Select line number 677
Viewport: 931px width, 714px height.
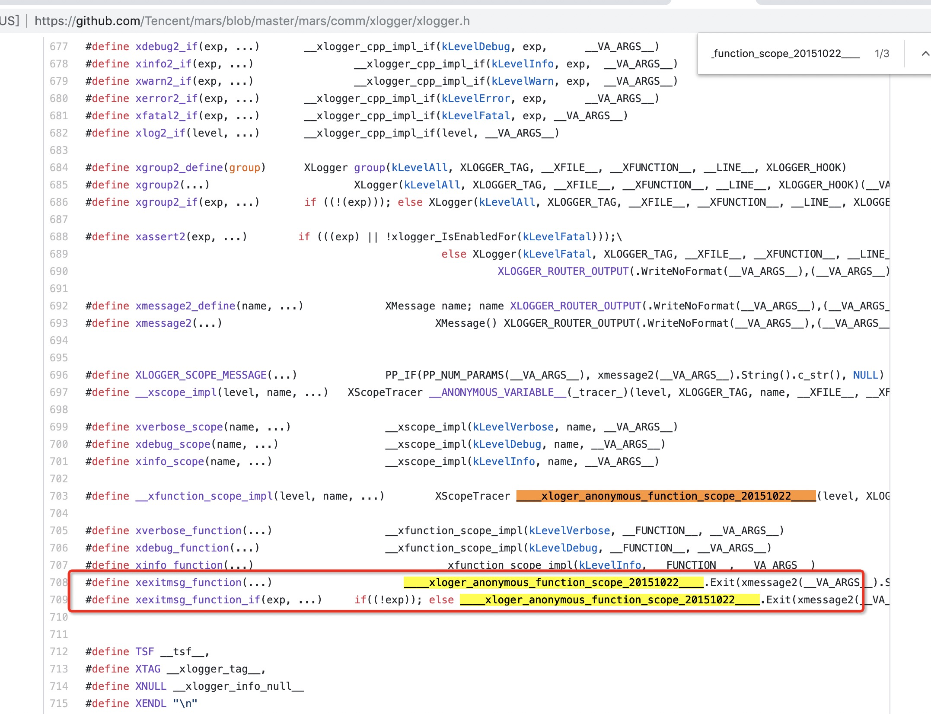tap(60, 46)
